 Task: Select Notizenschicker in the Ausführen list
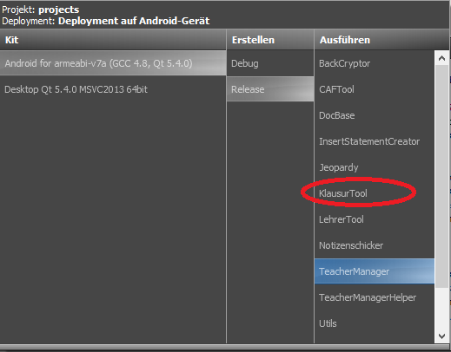[375, 245]
